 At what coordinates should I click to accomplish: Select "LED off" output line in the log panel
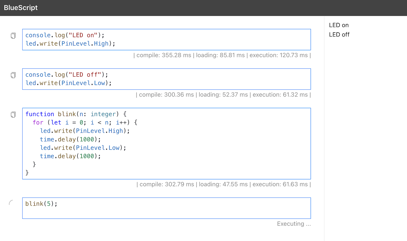pyautogui.click(x=339, y=35)
